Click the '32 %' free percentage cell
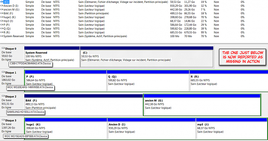 (204, 6)
